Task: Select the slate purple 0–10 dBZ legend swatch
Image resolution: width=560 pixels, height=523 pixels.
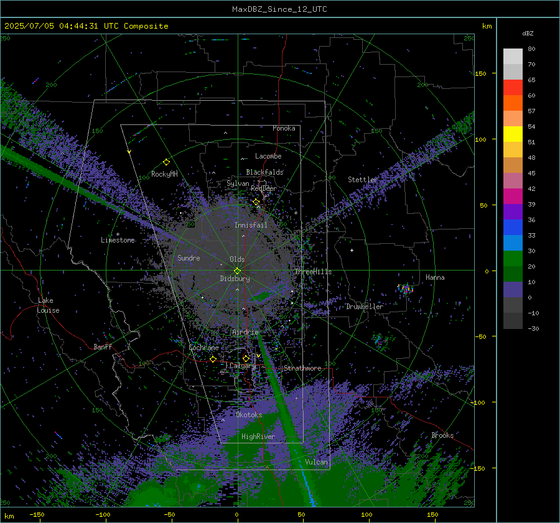Action: tap(513, 290)
